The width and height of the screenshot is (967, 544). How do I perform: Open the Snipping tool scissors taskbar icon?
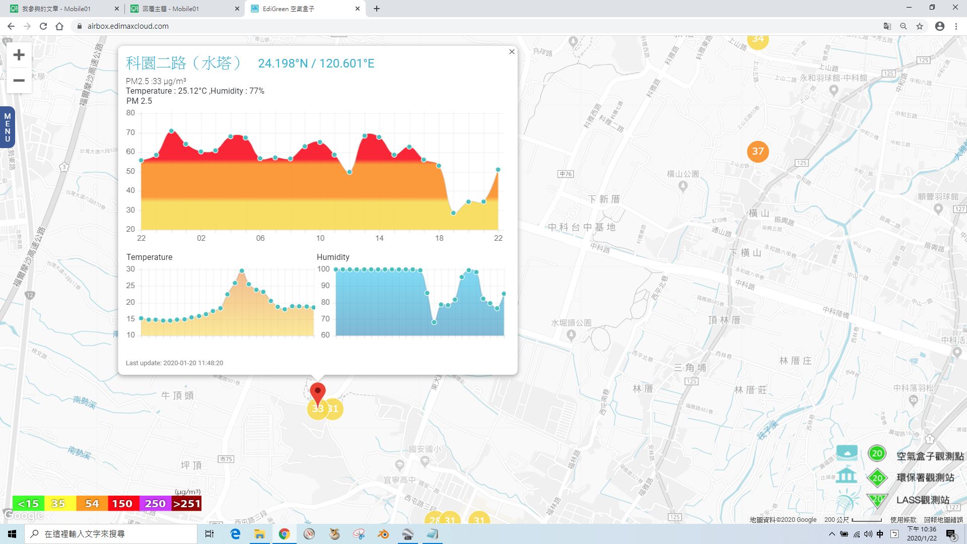tap(359, 534)
